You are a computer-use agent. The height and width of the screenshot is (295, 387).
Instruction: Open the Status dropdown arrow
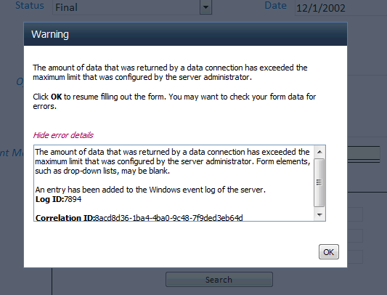(205, 7)
